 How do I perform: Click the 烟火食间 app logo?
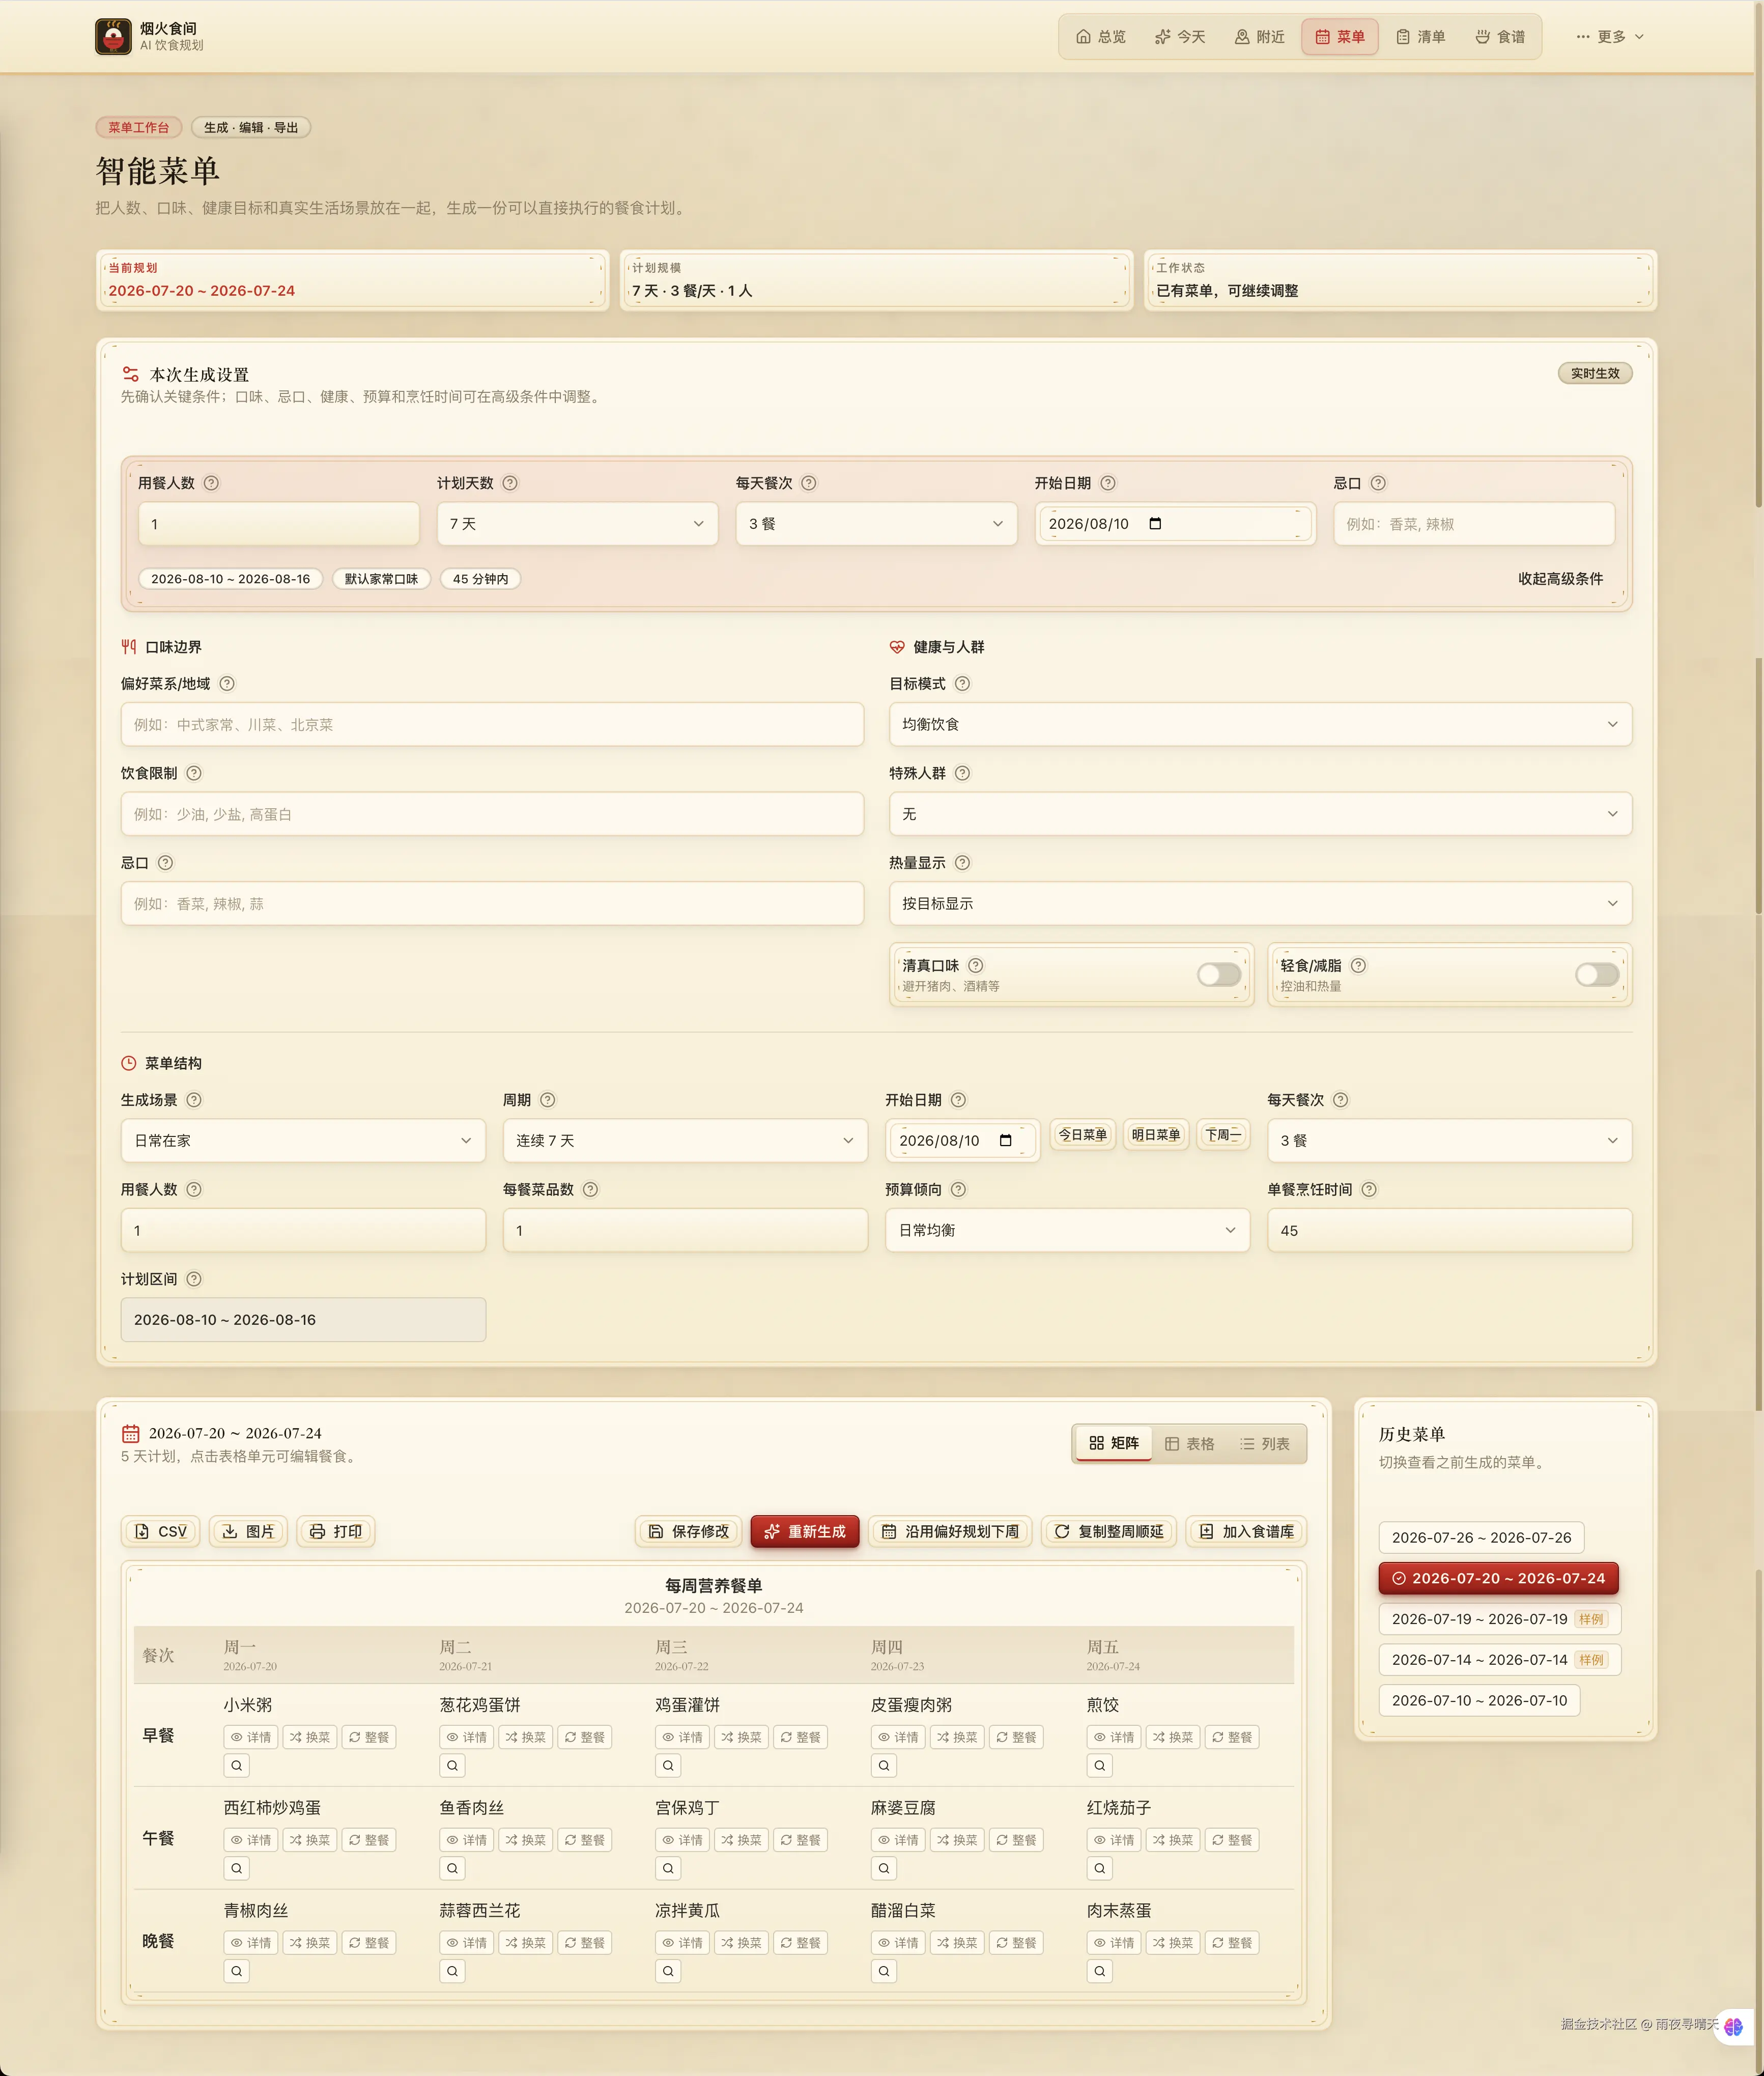113,37
